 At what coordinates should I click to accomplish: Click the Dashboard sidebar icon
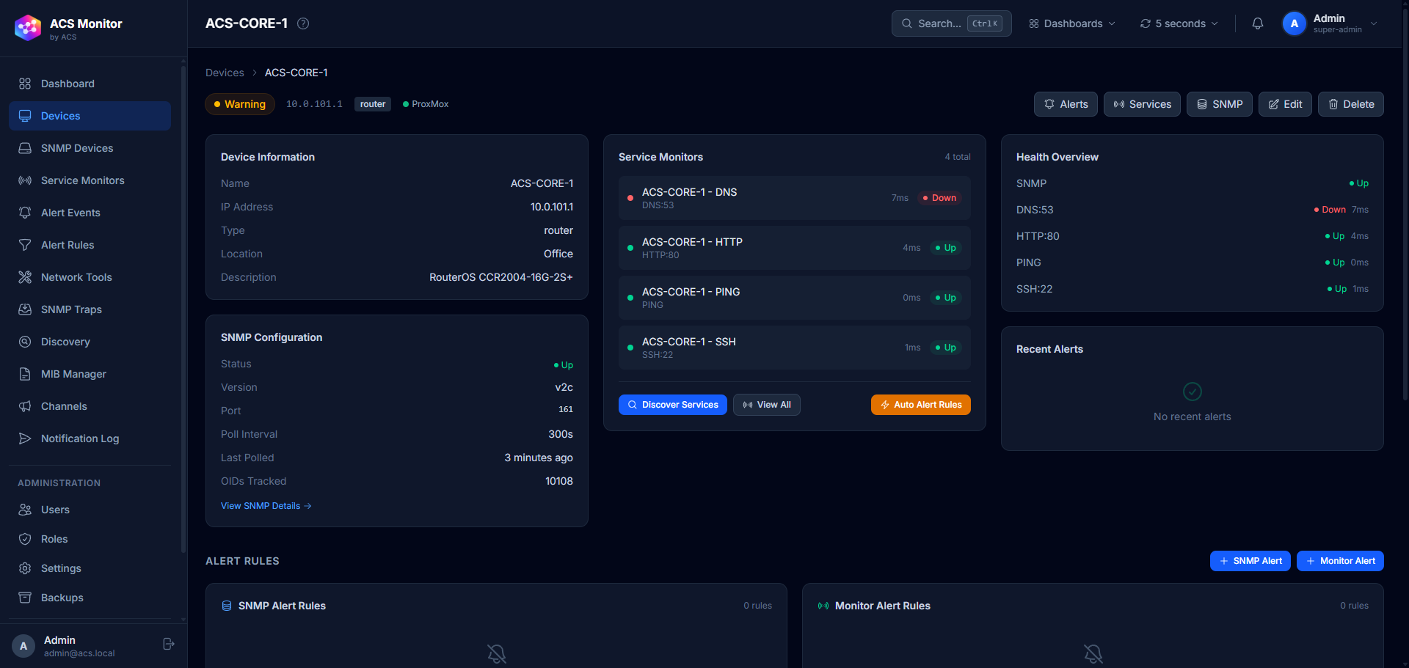25,84
